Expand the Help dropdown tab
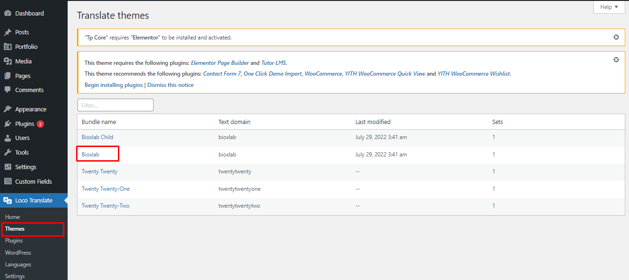The image size is (629, 280). [x=609, y=7]
